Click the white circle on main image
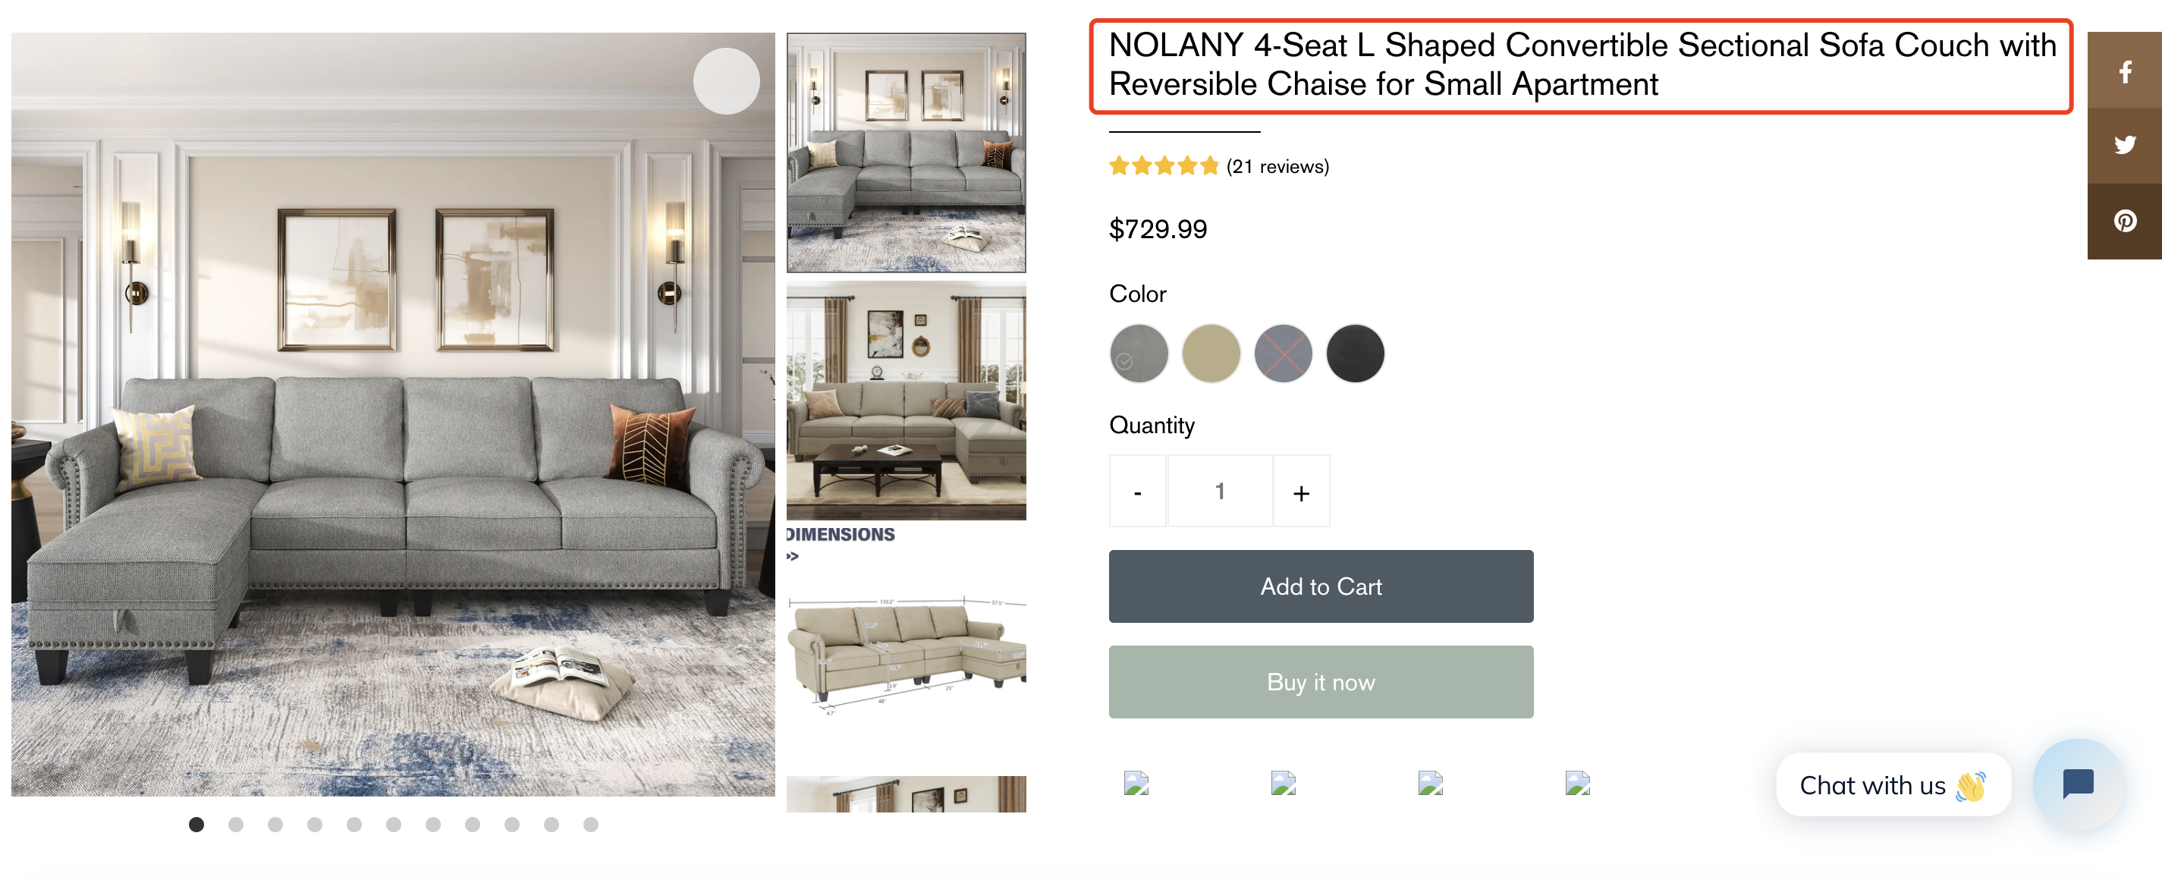 [x=726, y=80]
